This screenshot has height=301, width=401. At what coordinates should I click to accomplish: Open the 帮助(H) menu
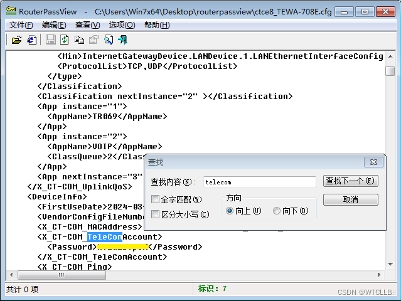pyautogui.click(x=157, y=25)
